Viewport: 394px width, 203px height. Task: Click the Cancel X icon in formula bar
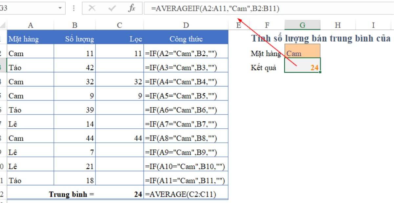[92, 9]
